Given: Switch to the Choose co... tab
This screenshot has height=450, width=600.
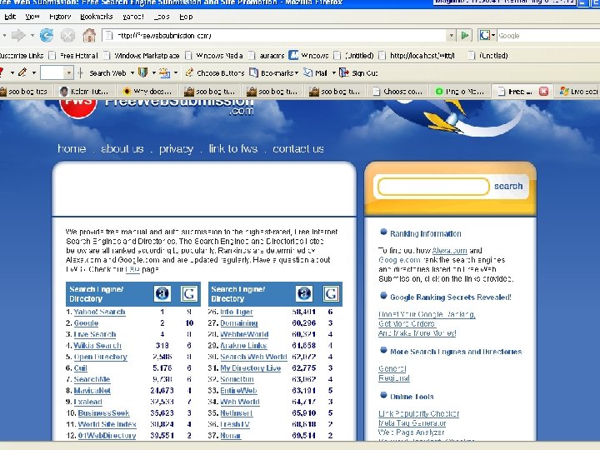Looking at the screenshot, I should pyautogui.click(x=397, y=91).
